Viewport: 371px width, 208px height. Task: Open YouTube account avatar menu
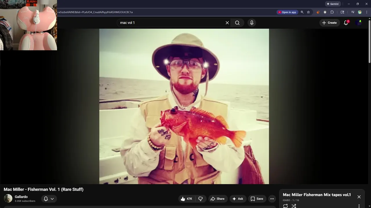(359, 23)
